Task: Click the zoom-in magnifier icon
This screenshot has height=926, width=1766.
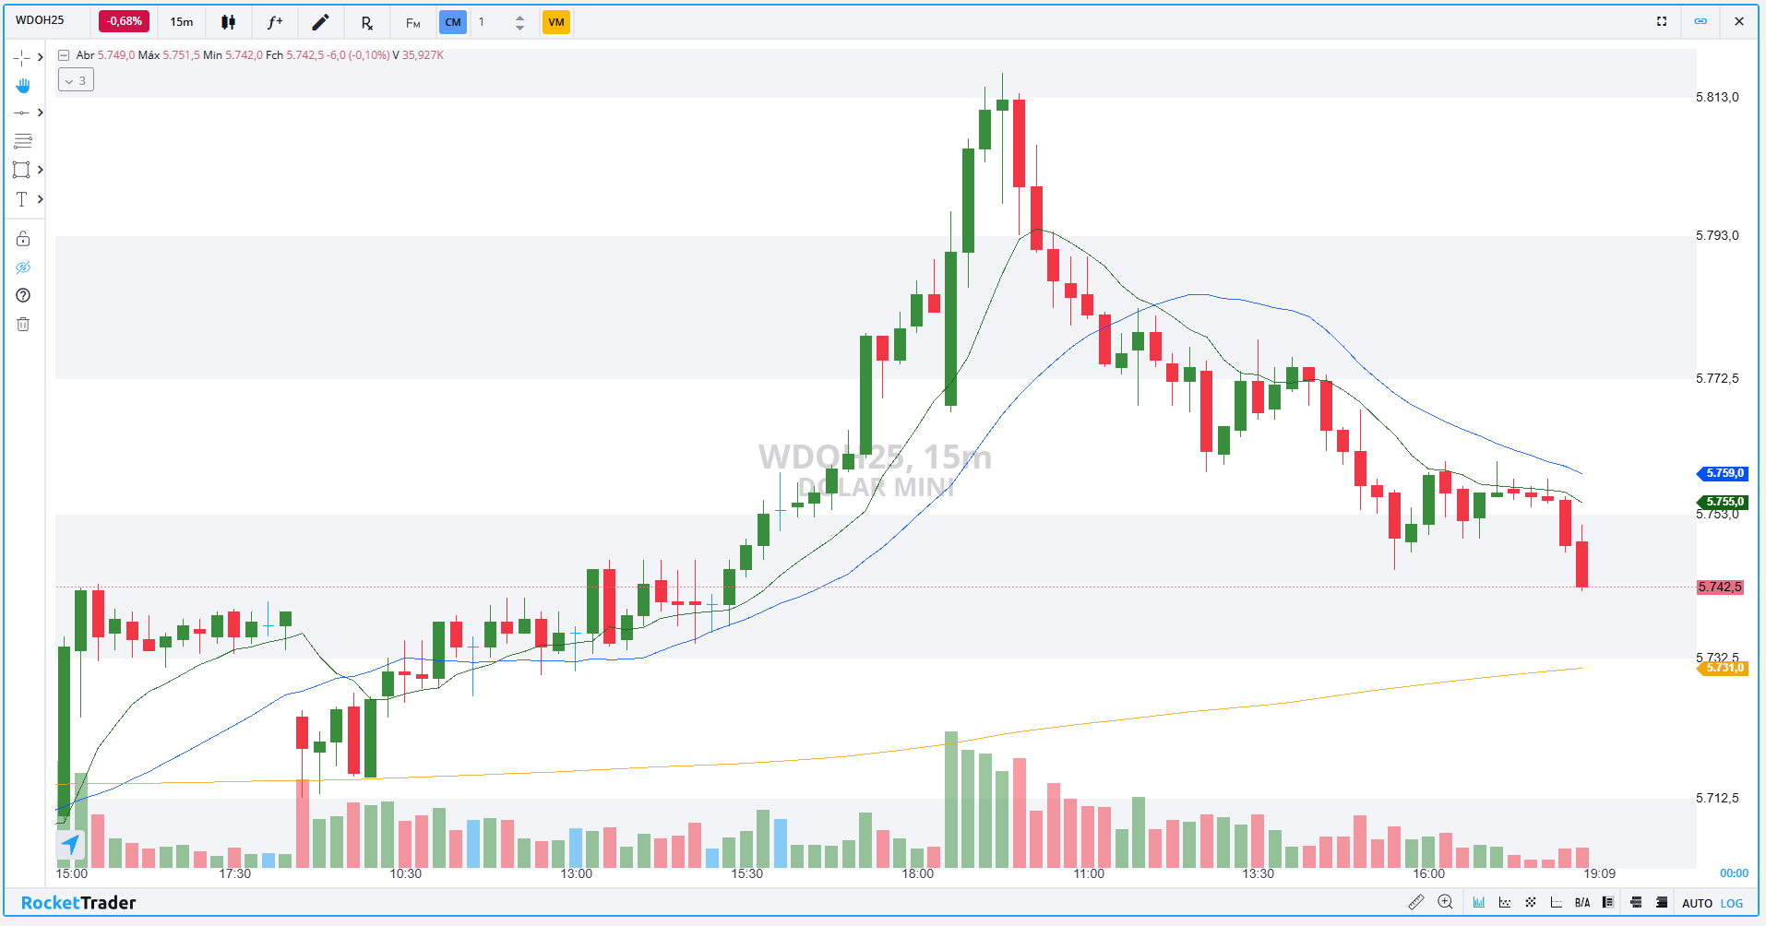Action: click(x=1445, y=903)
